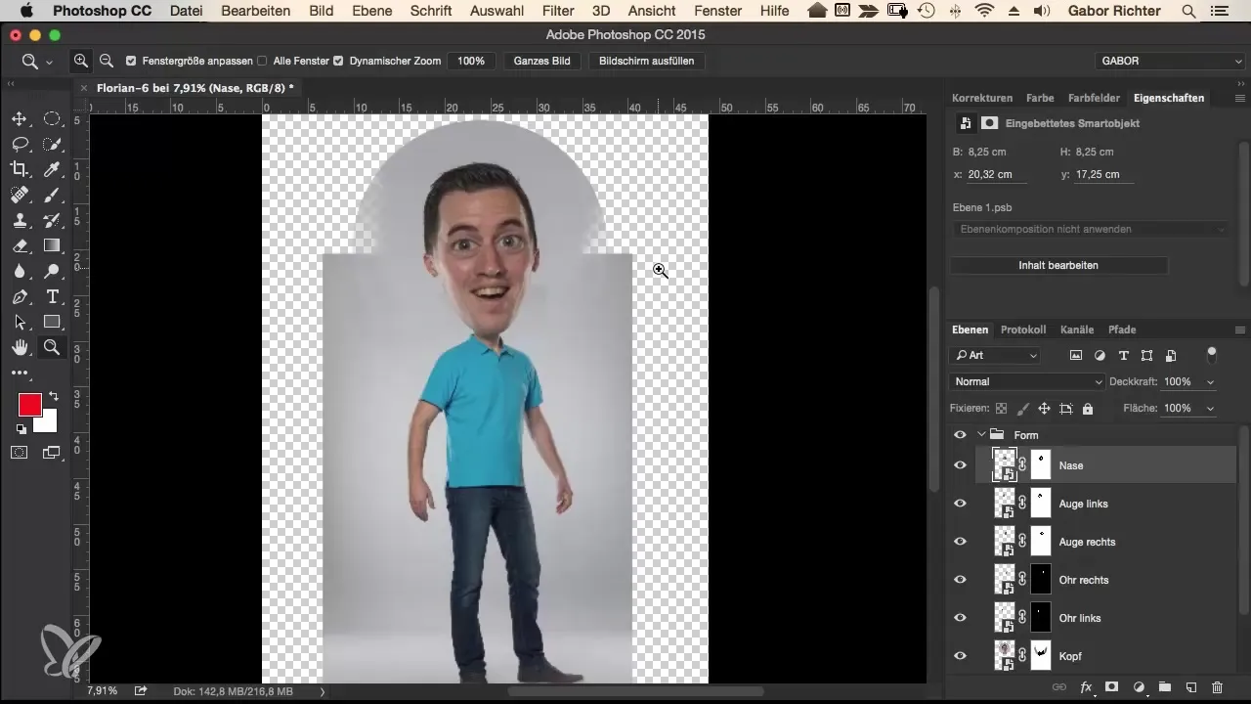Hide the Form group

[x=960, y=435]
